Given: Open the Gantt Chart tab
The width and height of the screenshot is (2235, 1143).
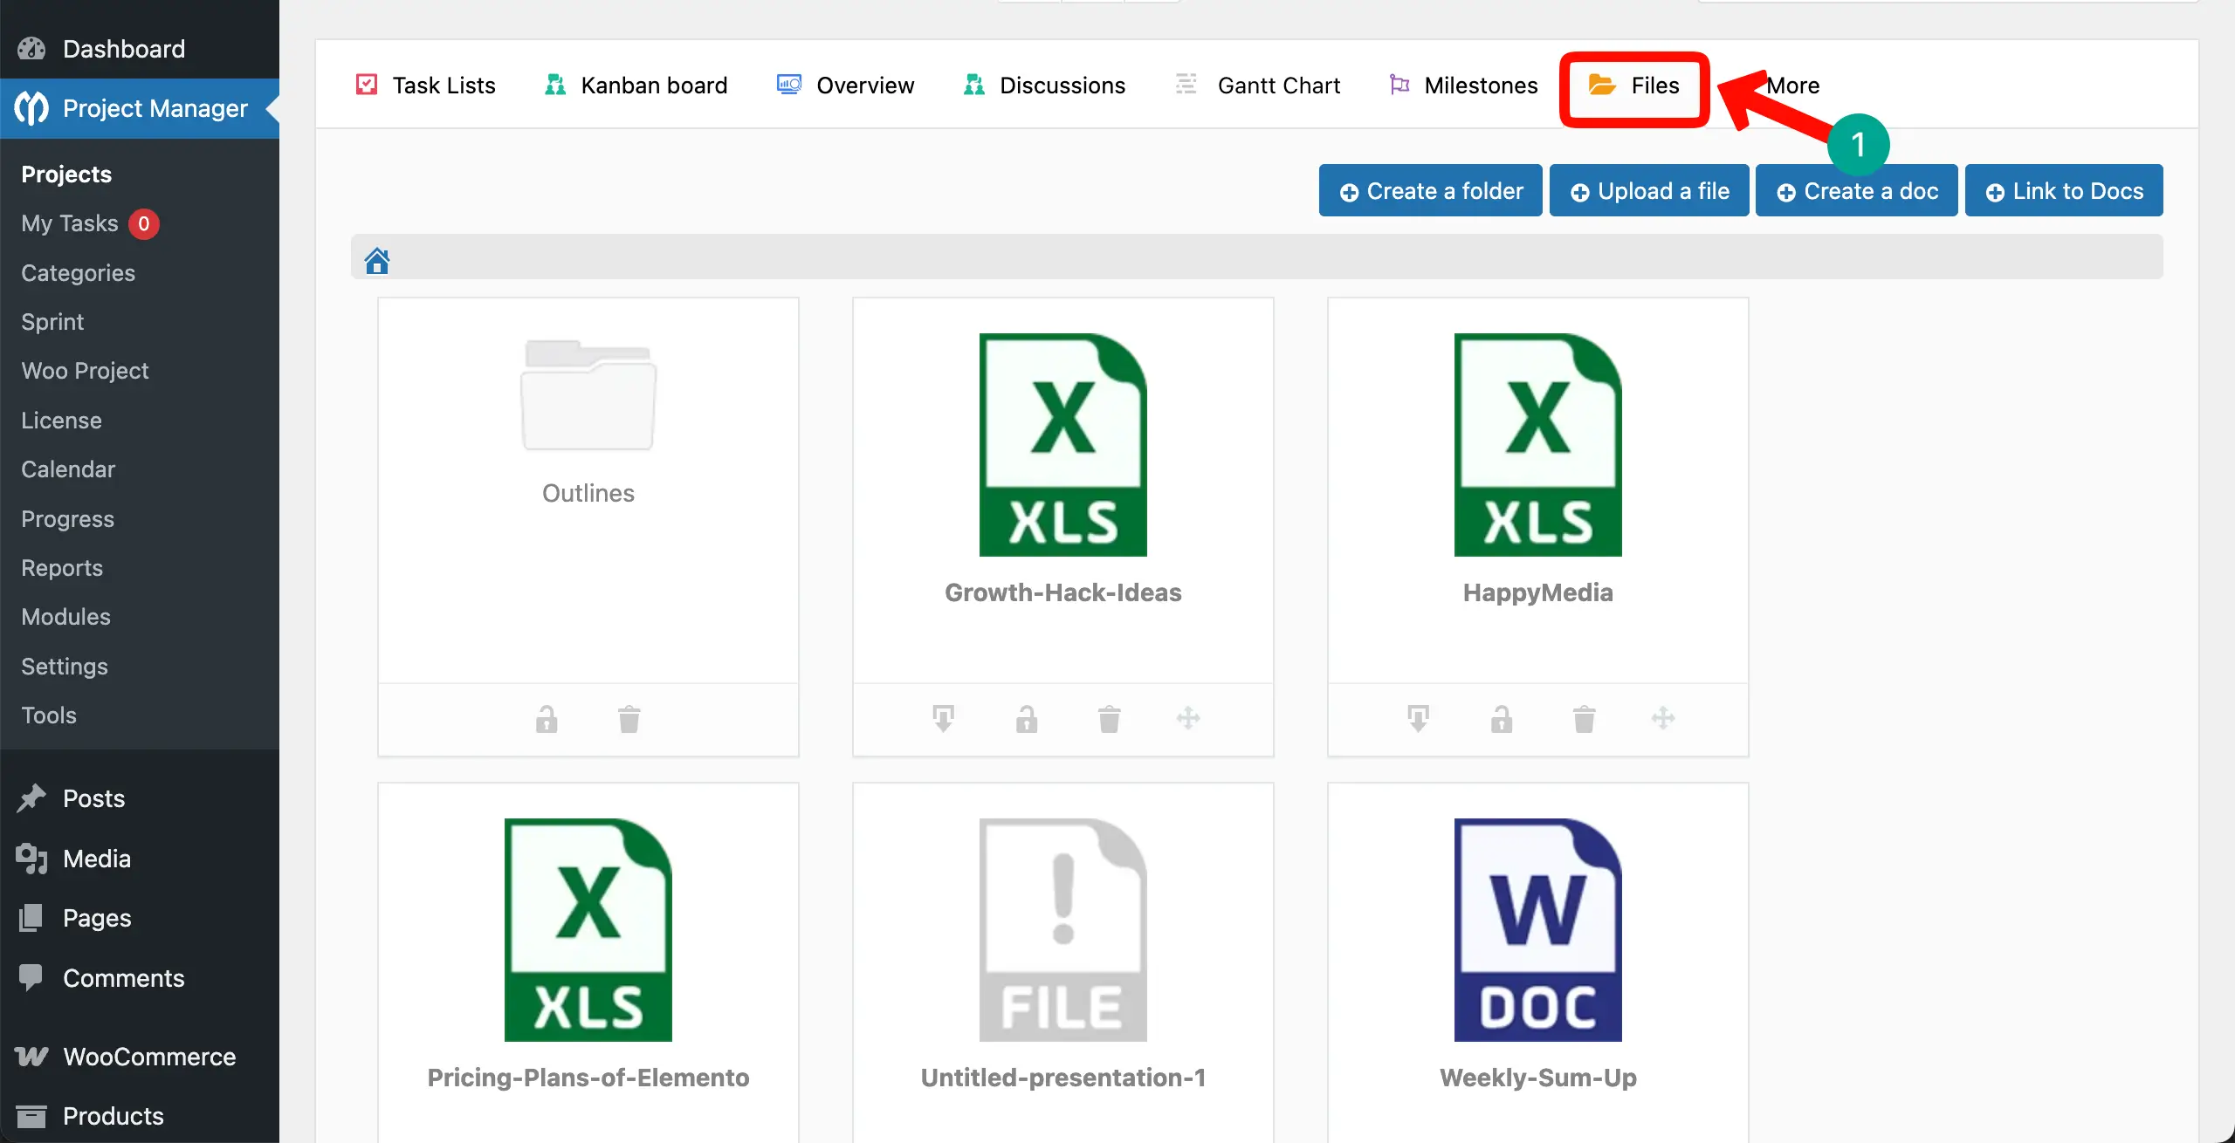Looking at the screenshot, I should 1278,85.
